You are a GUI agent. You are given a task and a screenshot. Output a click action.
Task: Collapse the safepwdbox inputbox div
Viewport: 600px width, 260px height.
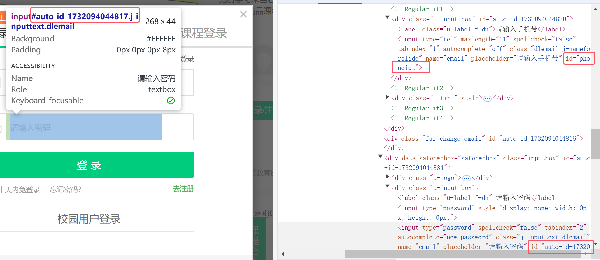(x=380, y=157)
